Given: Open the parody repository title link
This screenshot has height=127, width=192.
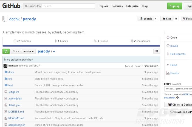Looking at the screenshot, I should click(29, 19).
